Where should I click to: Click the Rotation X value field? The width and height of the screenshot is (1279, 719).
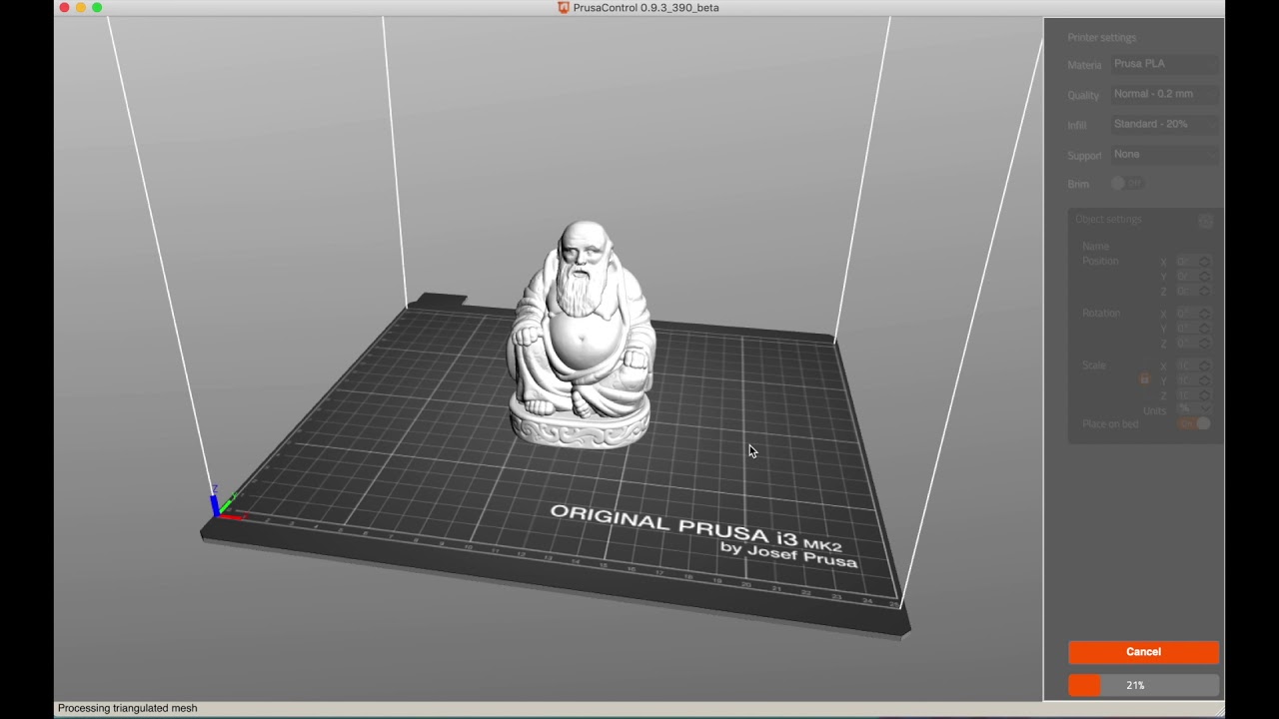pyautogui.click(x=1193, y=314)
